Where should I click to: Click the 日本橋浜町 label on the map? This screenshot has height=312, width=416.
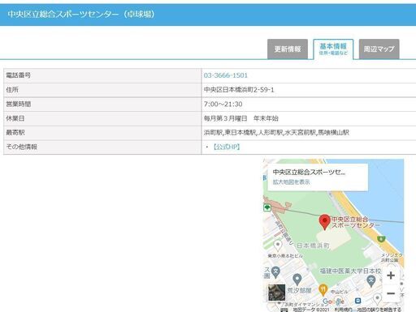coord(313,246)
